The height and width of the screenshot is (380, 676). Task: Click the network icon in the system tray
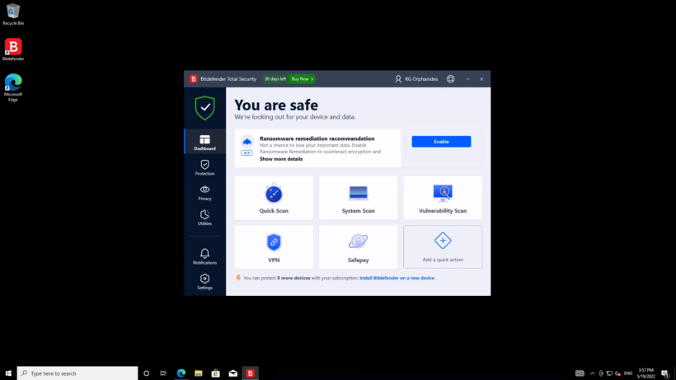coord(609,373)
